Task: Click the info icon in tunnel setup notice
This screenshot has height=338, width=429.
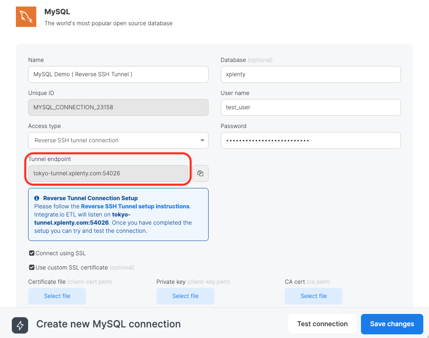Action: pos(37,198)
